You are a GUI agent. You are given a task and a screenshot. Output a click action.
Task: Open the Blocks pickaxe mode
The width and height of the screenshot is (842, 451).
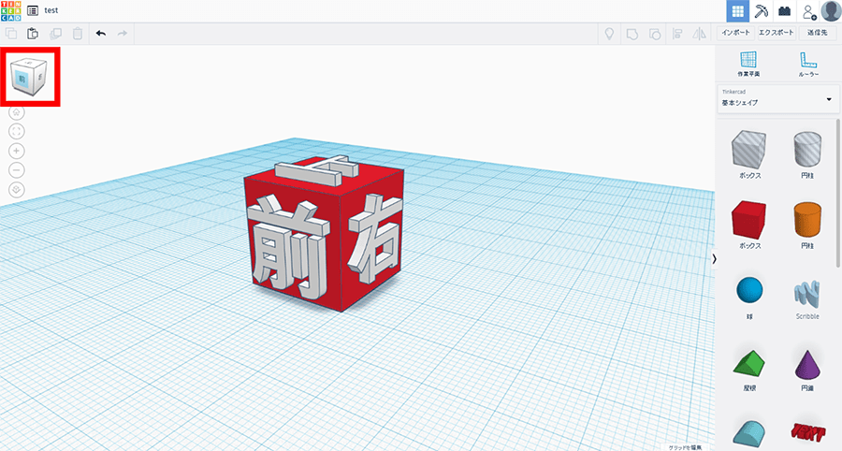pos(761,10)
